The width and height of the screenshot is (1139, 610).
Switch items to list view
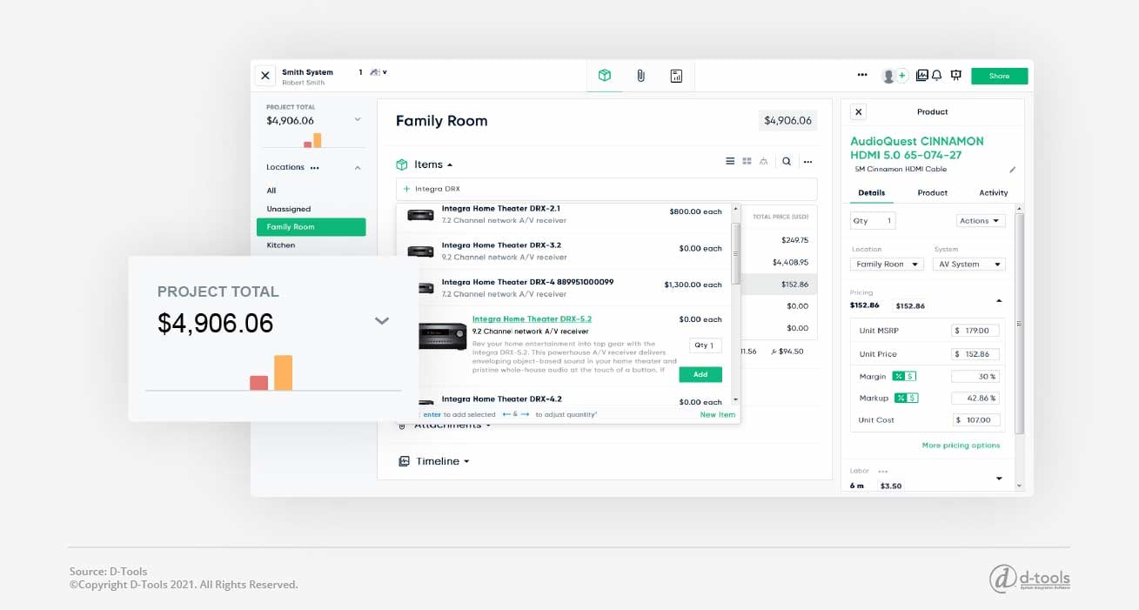(x=731, y=161)
